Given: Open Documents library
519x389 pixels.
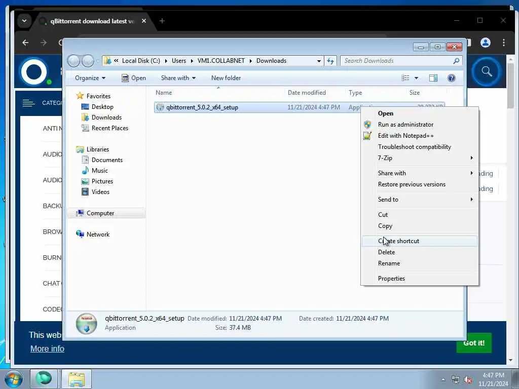Looking at the screenshot, I should click(x=107, y=160).
